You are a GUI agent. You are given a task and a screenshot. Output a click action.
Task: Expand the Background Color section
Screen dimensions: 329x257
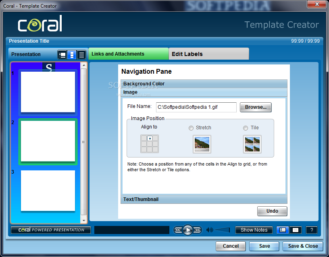point(204,84)
